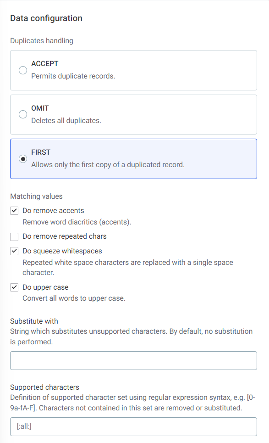Enable the "Do remove repeated chars" checkbox
Image resolution: width=269 pixels, height=443 pixels.
pos(14,236)
